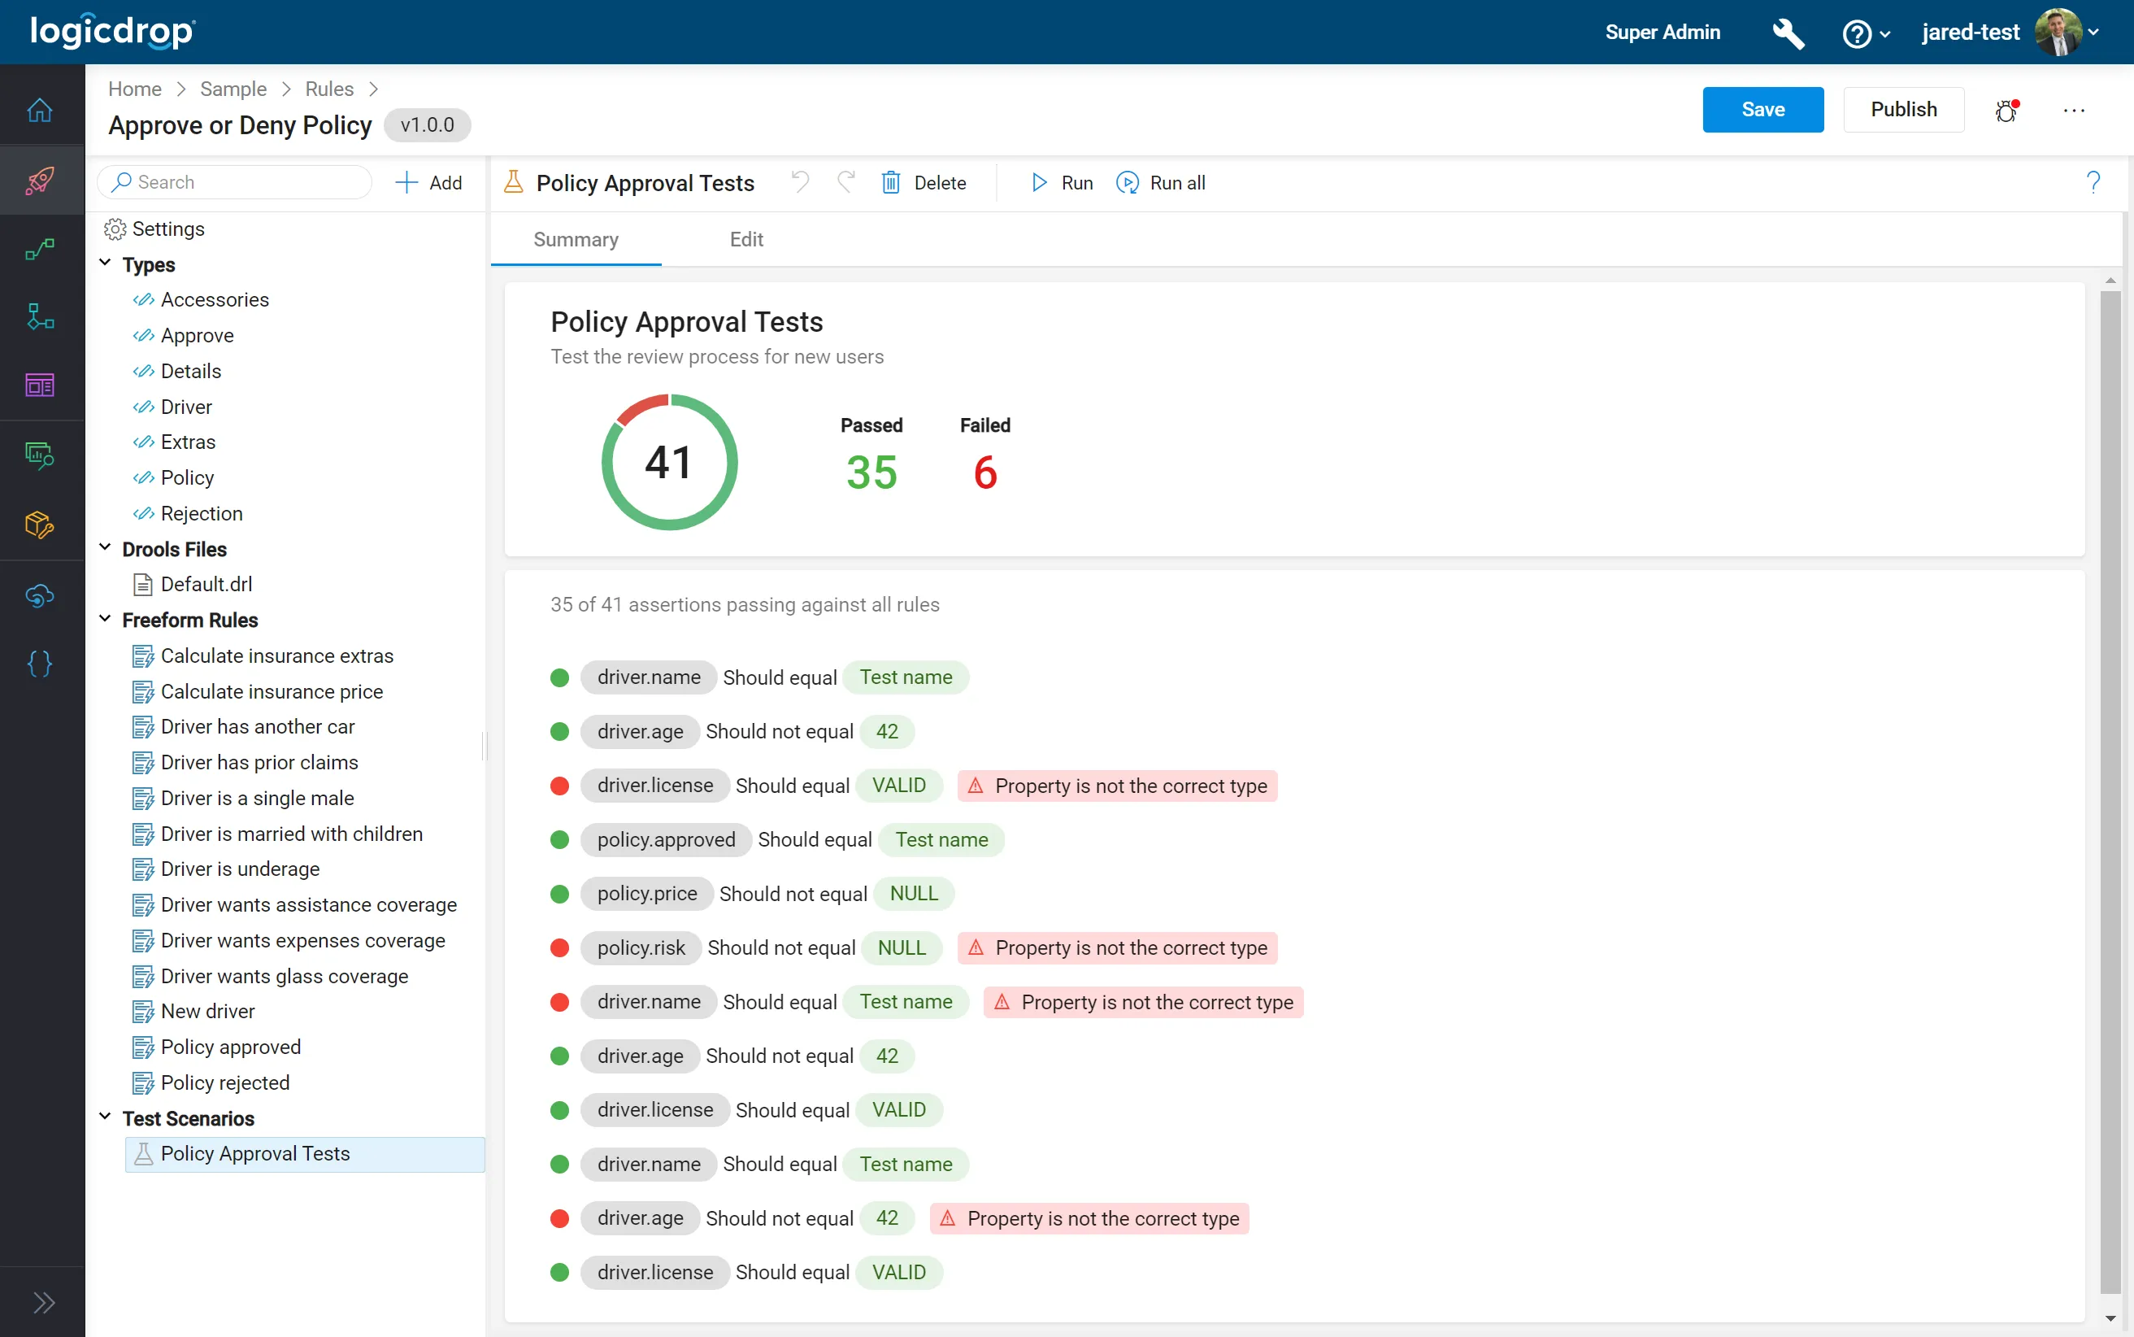This screenshot has width=2134, height=1337.
Task: Switch to the Summary tab
Action: 576,240
